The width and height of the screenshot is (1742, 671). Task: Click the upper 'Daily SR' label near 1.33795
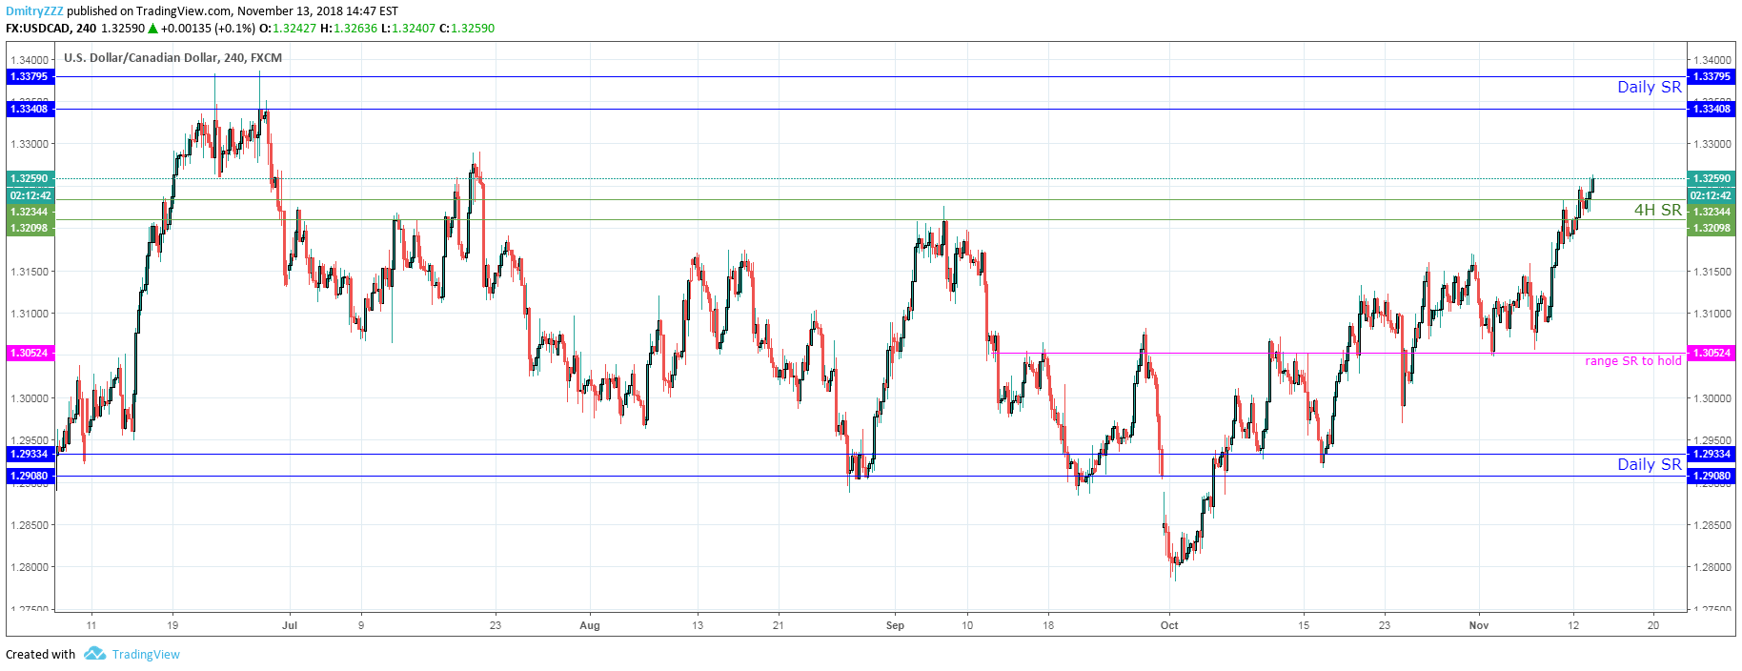1649,87
